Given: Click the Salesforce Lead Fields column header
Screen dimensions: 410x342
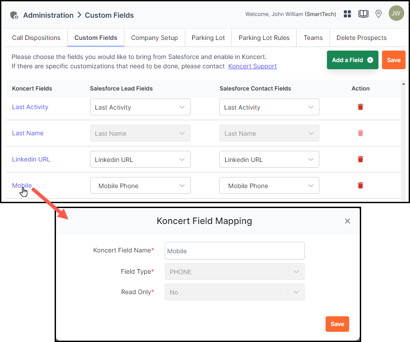Looking at the screenshot, I should (121, 89).
